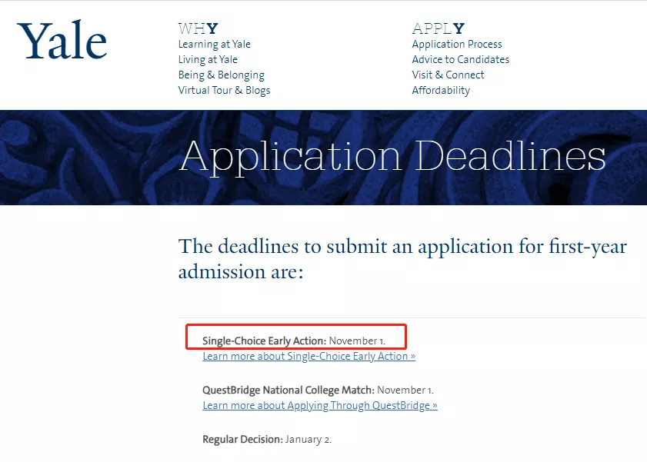Viewport: 647px width, 462px height.
Task: Open the Application Process link
Action: [x=457, y=45]
